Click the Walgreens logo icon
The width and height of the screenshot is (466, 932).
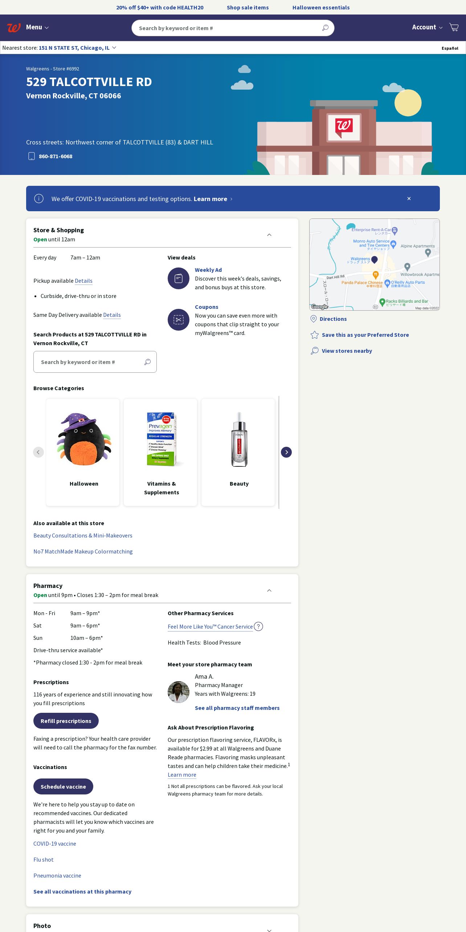[14, 28]
